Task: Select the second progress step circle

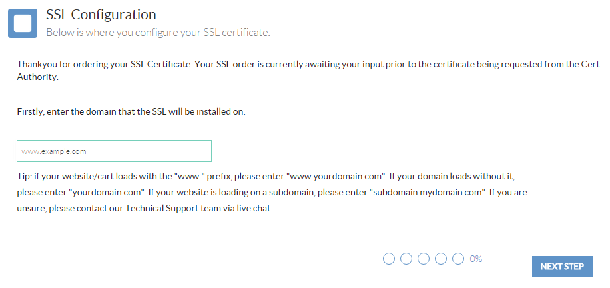Action: [x=406, y=259]
